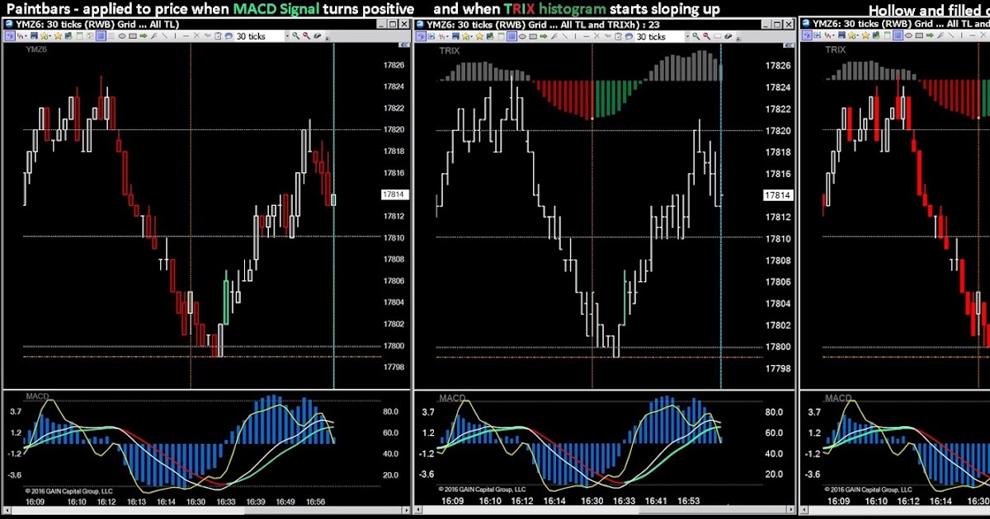Click the MACD label in the indicator pane
990x519 pixels.
(37, 398)
